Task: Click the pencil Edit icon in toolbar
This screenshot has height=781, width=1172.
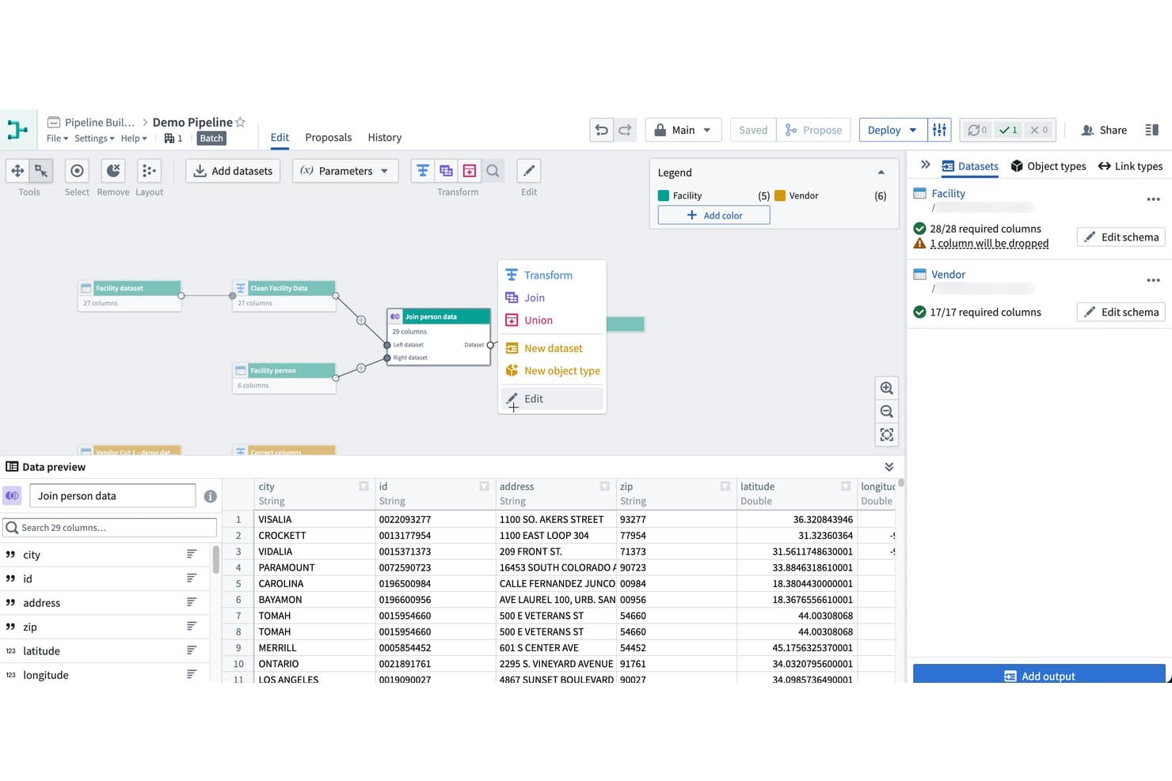Action: (x=529, y=171)
